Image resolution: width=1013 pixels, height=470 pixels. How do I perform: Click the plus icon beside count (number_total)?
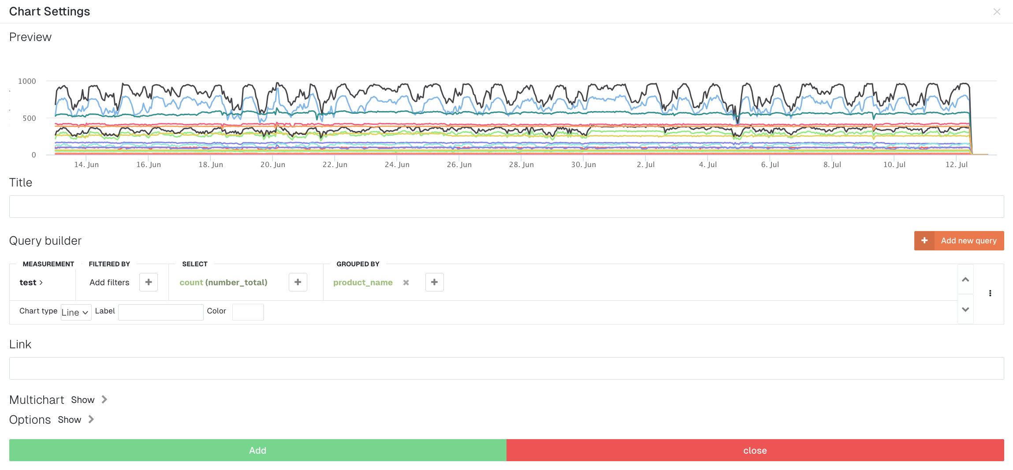coord(298,282)
